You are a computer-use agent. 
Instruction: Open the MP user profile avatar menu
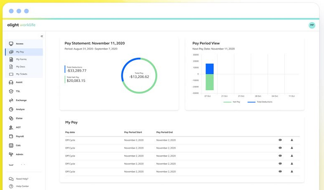(312, 25)
